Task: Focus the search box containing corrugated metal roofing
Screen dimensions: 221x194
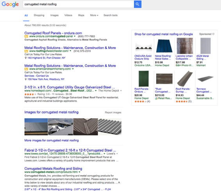Action: point(78,4)
